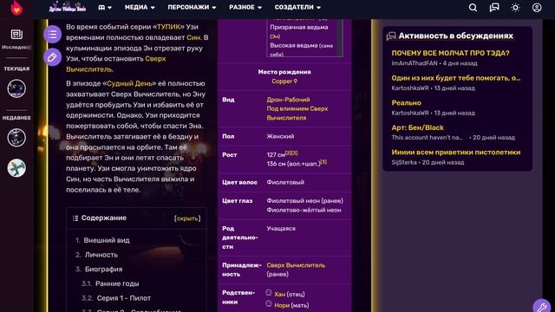
Task: Open discussion Один из них будет тебе помогать
Action: [x=456, y=78]
